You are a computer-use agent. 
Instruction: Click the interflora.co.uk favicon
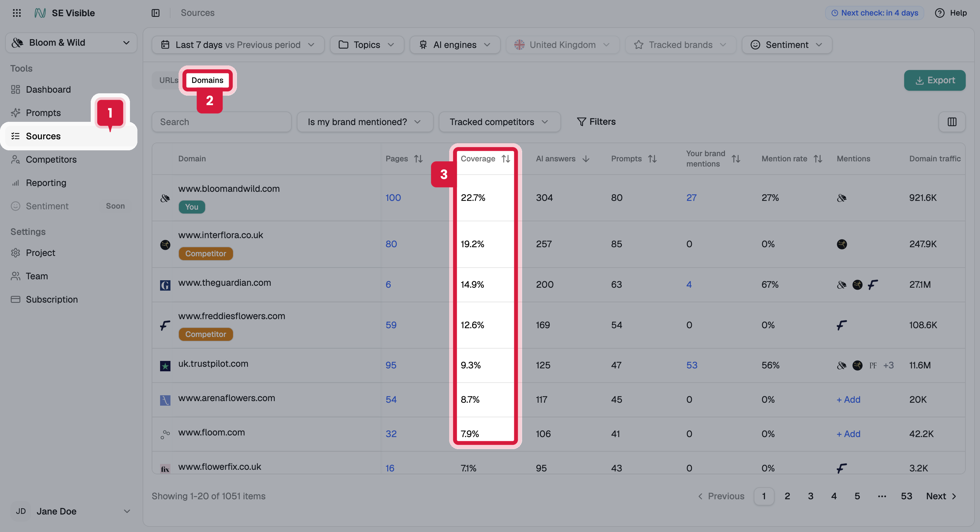[x=165, y=245]
